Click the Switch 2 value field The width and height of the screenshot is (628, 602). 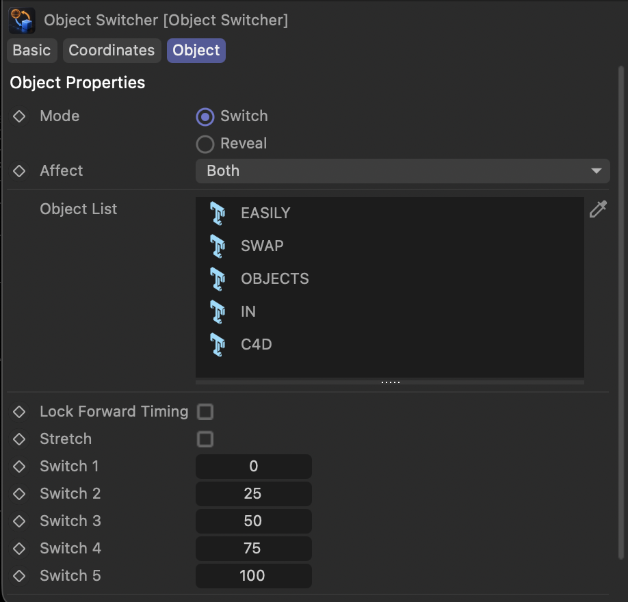pos(254,494)
